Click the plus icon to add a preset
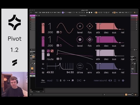 [119, 80]
